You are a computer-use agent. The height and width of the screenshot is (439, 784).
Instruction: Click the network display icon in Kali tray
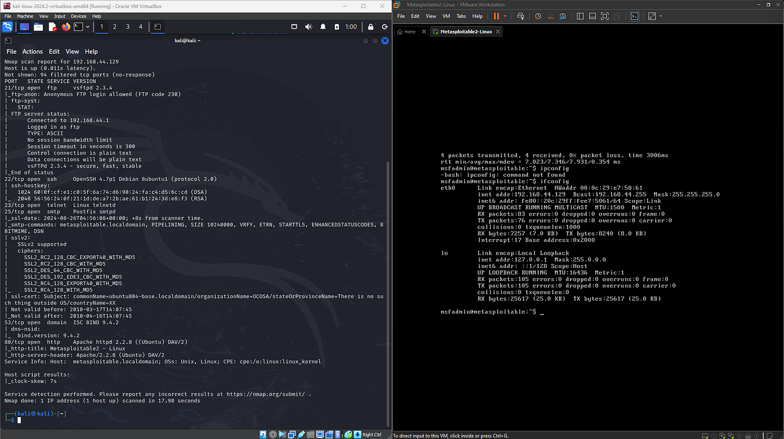tap(294, 27)
